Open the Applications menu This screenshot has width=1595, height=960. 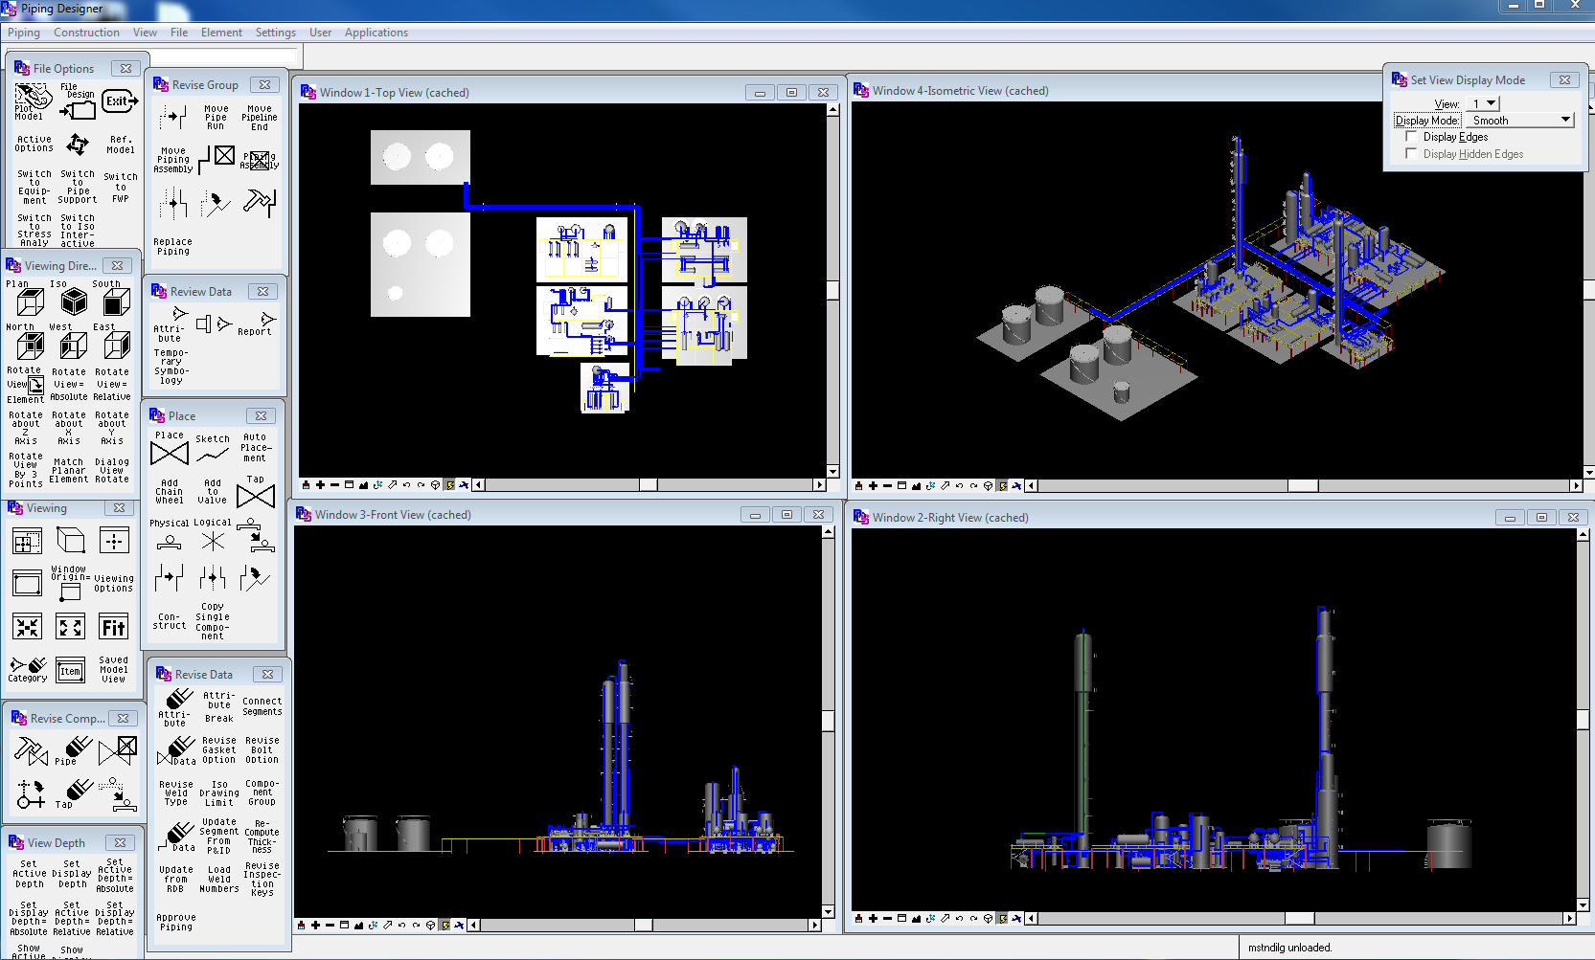(x=376, y=33)
